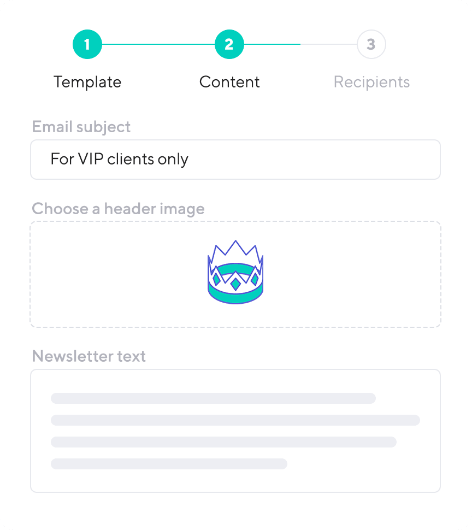Click the 'For VIP clients only' text
The image size is (472, 530).
119,159
